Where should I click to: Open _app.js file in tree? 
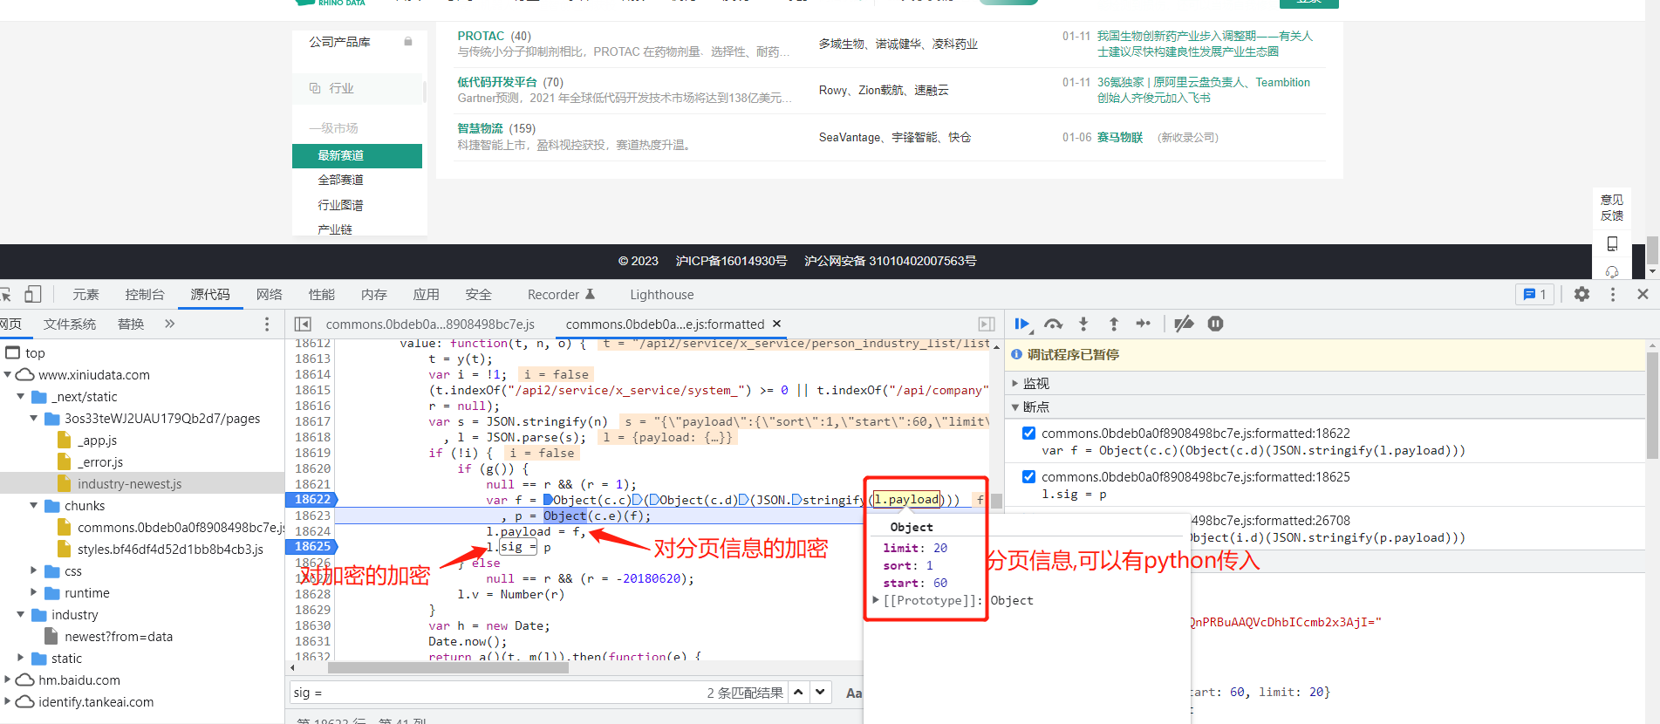point(97,441)
